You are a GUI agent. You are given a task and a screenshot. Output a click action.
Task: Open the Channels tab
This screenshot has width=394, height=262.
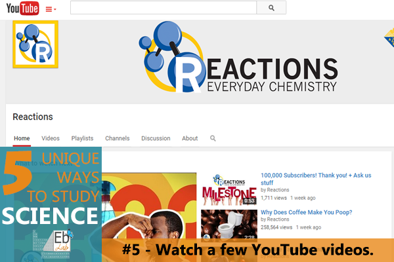(x=118, y=138)
